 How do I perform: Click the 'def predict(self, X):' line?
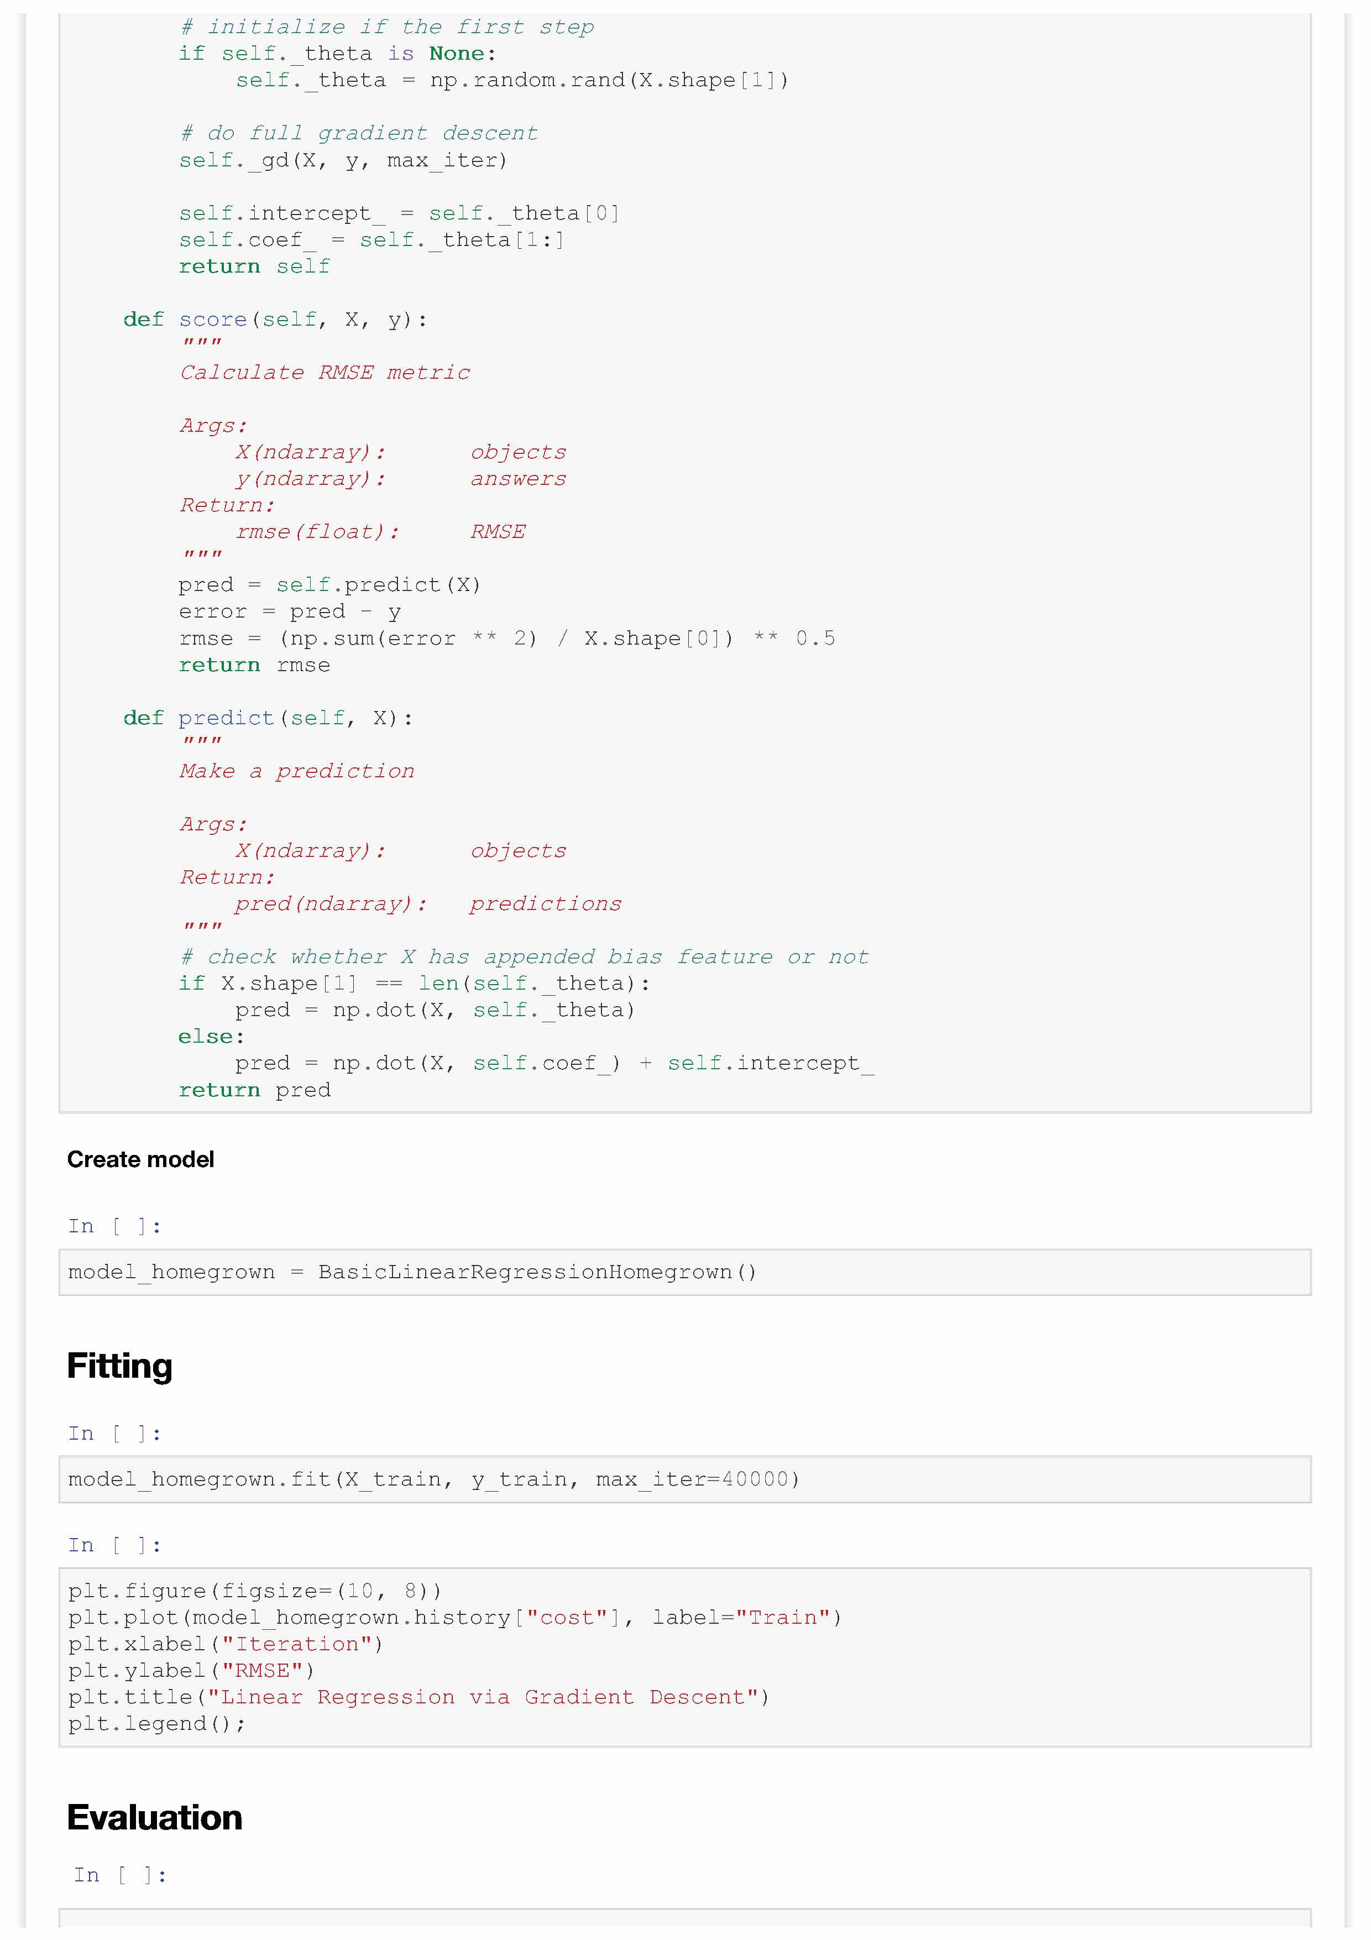[x=268, y=718]
